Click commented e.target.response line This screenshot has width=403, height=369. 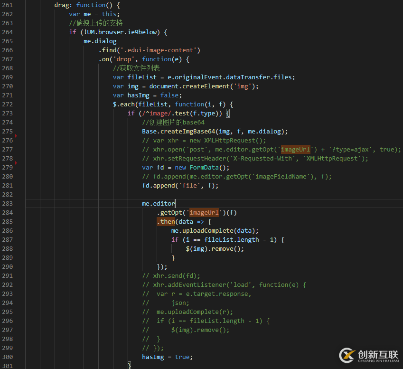click(197, 294)
